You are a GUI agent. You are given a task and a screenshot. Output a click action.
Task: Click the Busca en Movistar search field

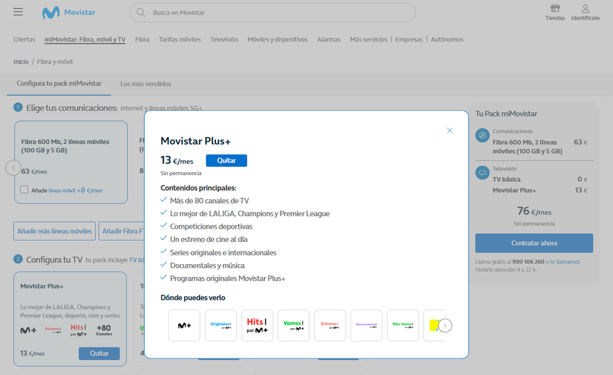[273, 13]
